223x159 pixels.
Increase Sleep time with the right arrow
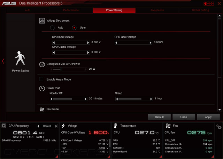[x=151, y=99]
